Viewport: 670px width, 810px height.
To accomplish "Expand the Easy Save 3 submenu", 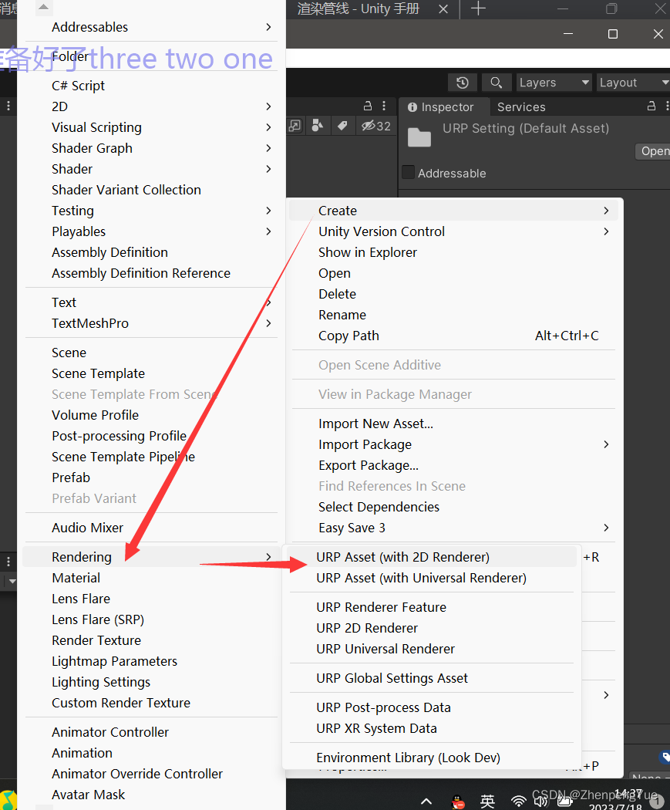I will (x=454, y=528).
